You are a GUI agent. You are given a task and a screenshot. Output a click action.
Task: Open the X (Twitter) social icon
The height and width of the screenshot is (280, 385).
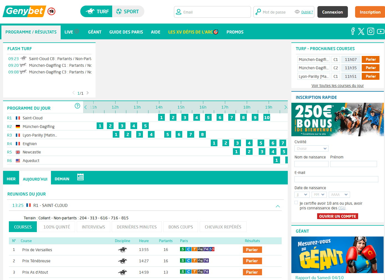pyautogui.click(x=361, y=31)
